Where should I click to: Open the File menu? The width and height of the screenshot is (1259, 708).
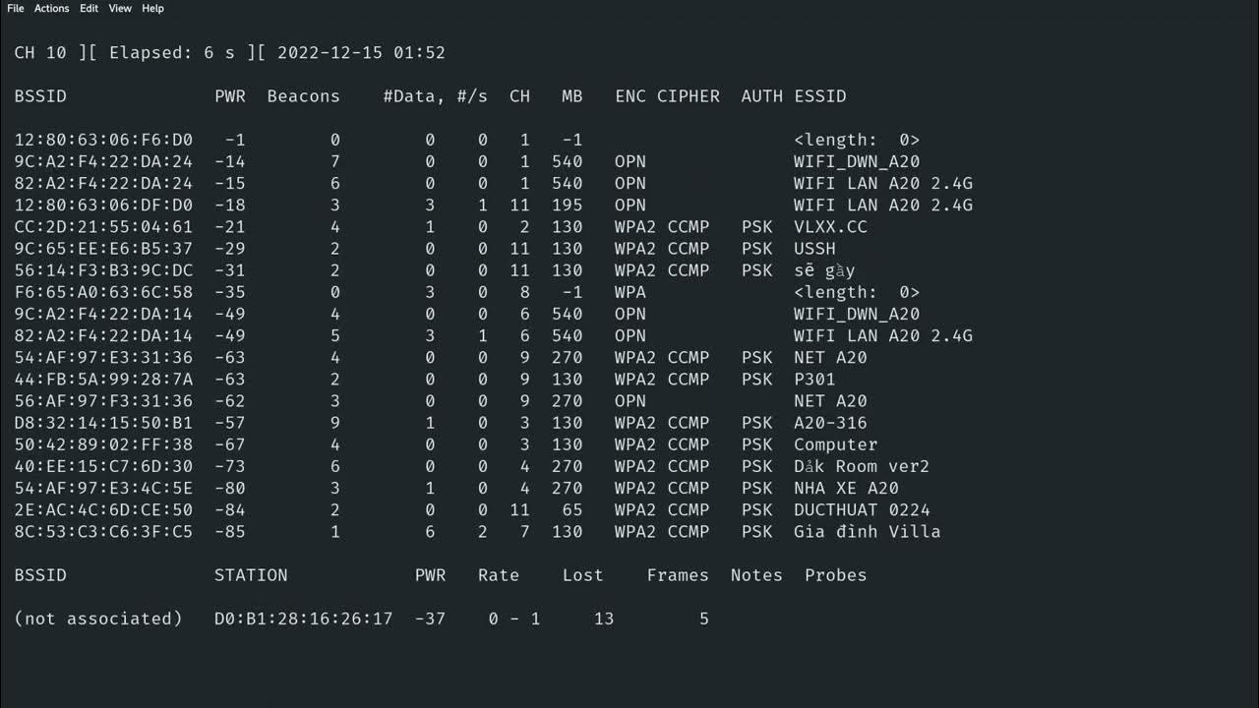coord(15,8)
